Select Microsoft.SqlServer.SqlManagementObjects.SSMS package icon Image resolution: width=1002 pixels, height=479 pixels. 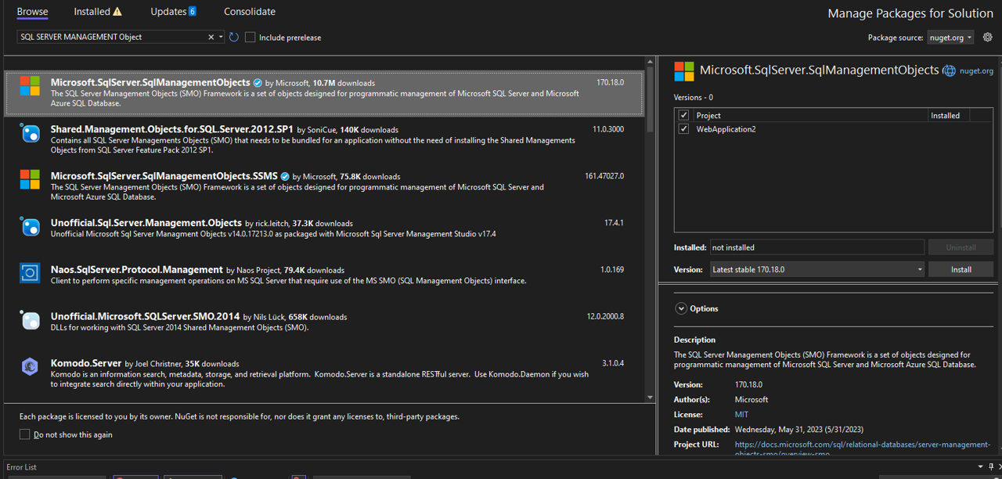[x=30, y=180]
